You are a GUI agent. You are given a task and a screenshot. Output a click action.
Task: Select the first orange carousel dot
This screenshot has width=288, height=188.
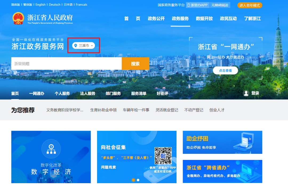[134, 180]
